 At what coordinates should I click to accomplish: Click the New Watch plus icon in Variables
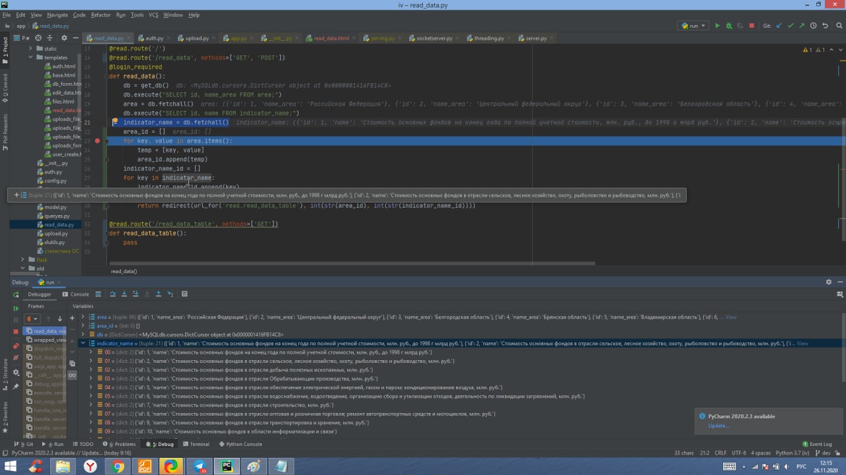[x=72, y=319]
